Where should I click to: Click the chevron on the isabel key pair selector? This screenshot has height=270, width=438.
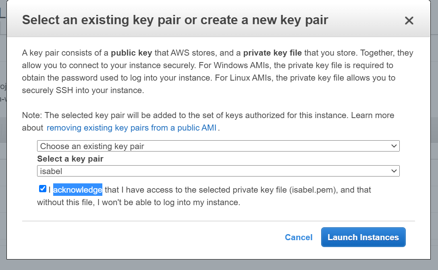394,171
